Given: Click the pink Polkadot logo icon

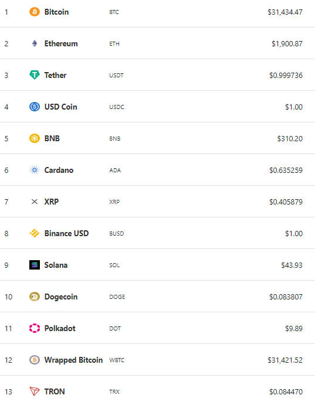Looking at the screenshot, I should pos(35,328).
